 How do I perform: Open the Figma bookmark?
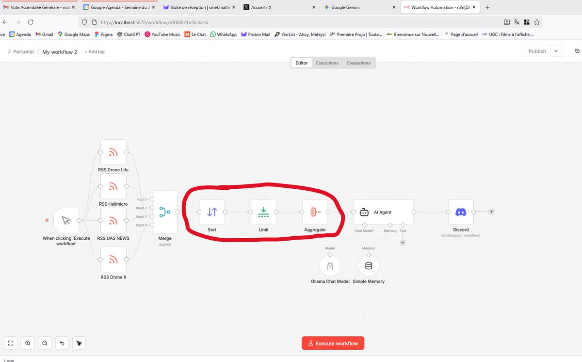[x=104, y=34]
